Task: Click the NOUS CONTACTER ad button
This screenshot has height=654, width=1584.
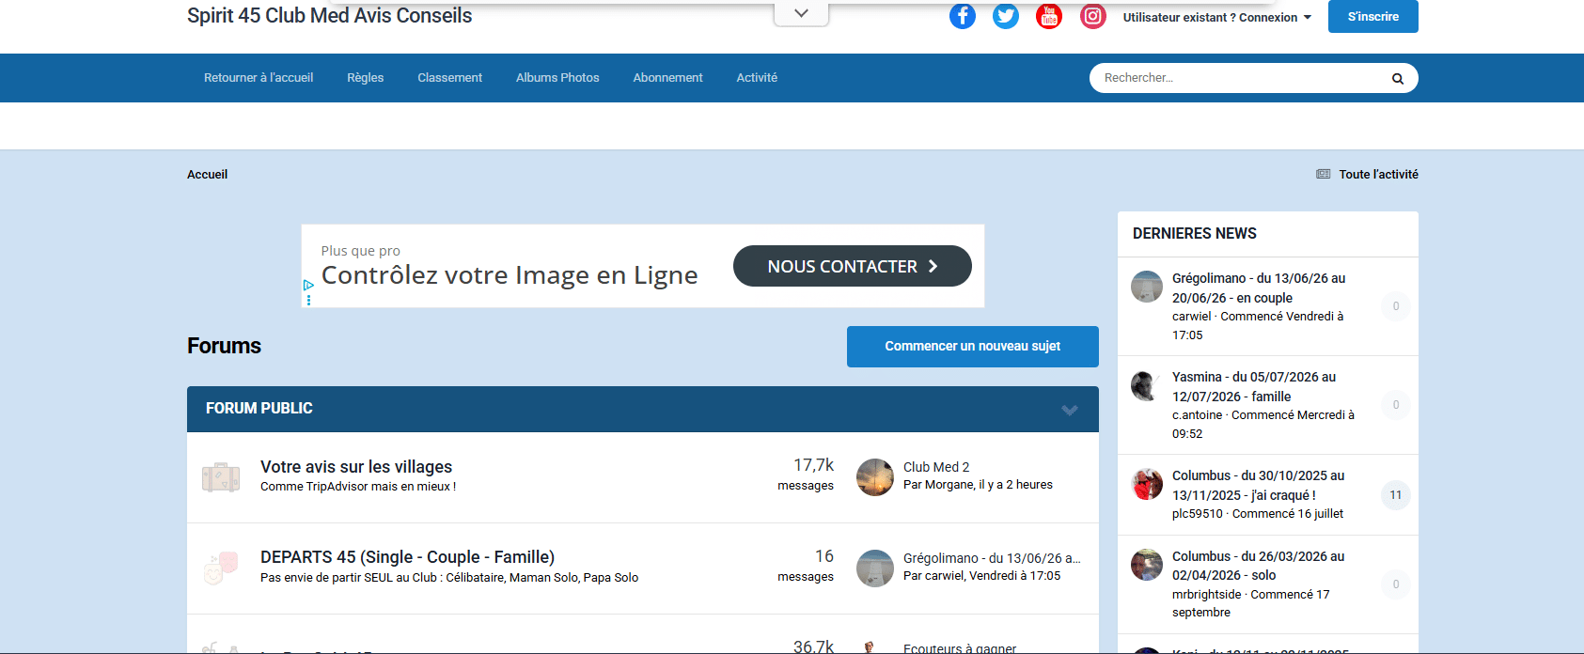Action: click(x=852, y=267)
